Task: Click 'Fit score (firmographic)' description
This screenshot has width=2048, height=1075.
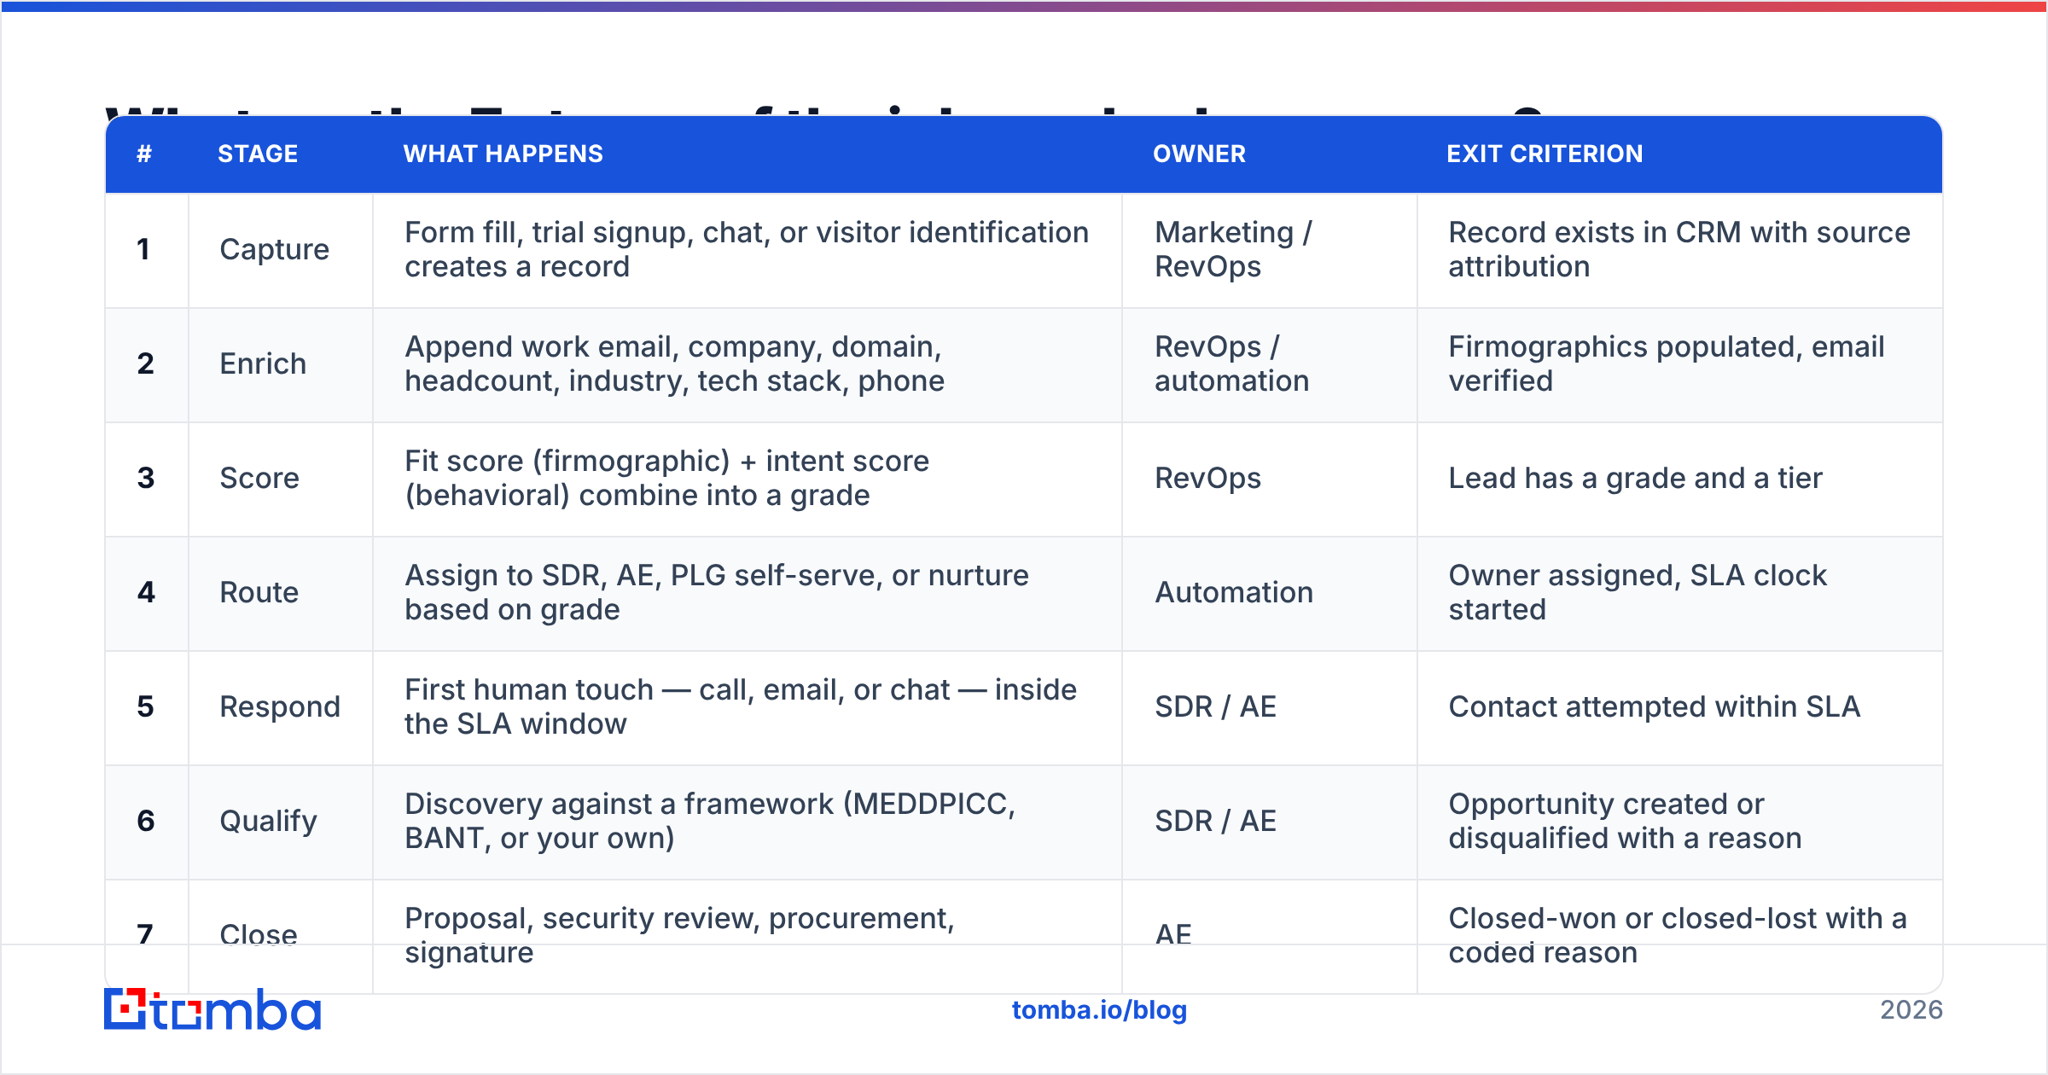Action: click(748, 479)
